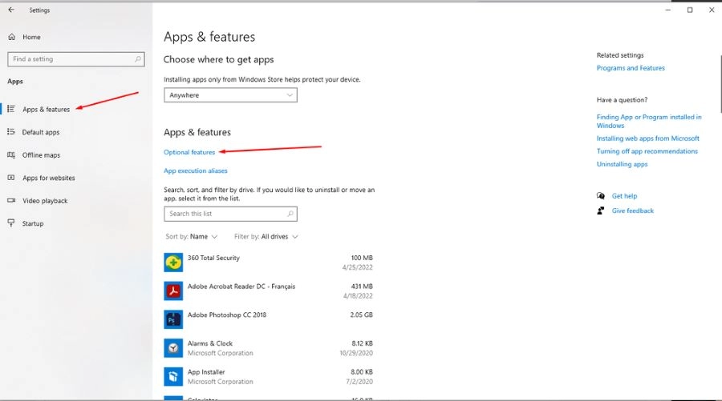Open the Optional features link
Image resolution: width=722 pixels, height=401 pixels.
pos(189,152)
